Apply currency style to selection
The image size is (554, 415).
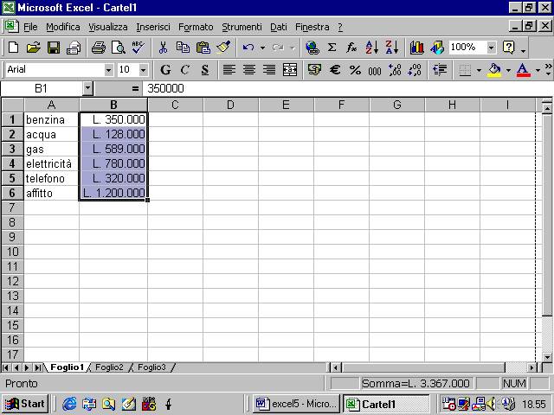coord(314,69)
